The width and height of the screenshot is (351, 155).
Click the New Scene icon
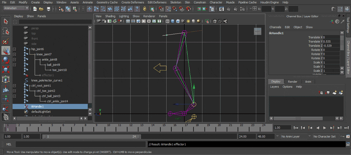click(35, 9)
